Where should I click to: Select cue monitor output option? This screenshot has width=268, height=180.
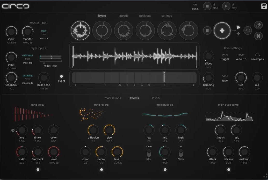(x=44, y=34)
